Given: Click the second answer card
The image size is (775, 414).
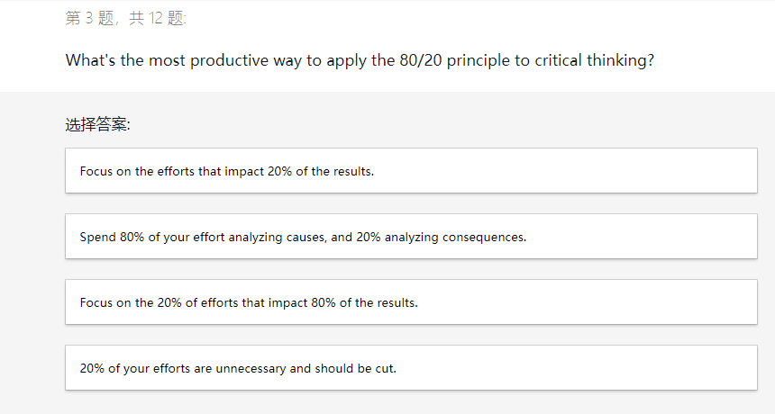Looking at the screenshot, I should pyautogui.click(x=410, y=237).
